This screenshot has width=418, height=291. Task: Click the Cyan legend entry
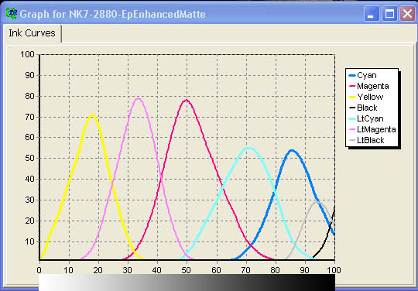362,75
